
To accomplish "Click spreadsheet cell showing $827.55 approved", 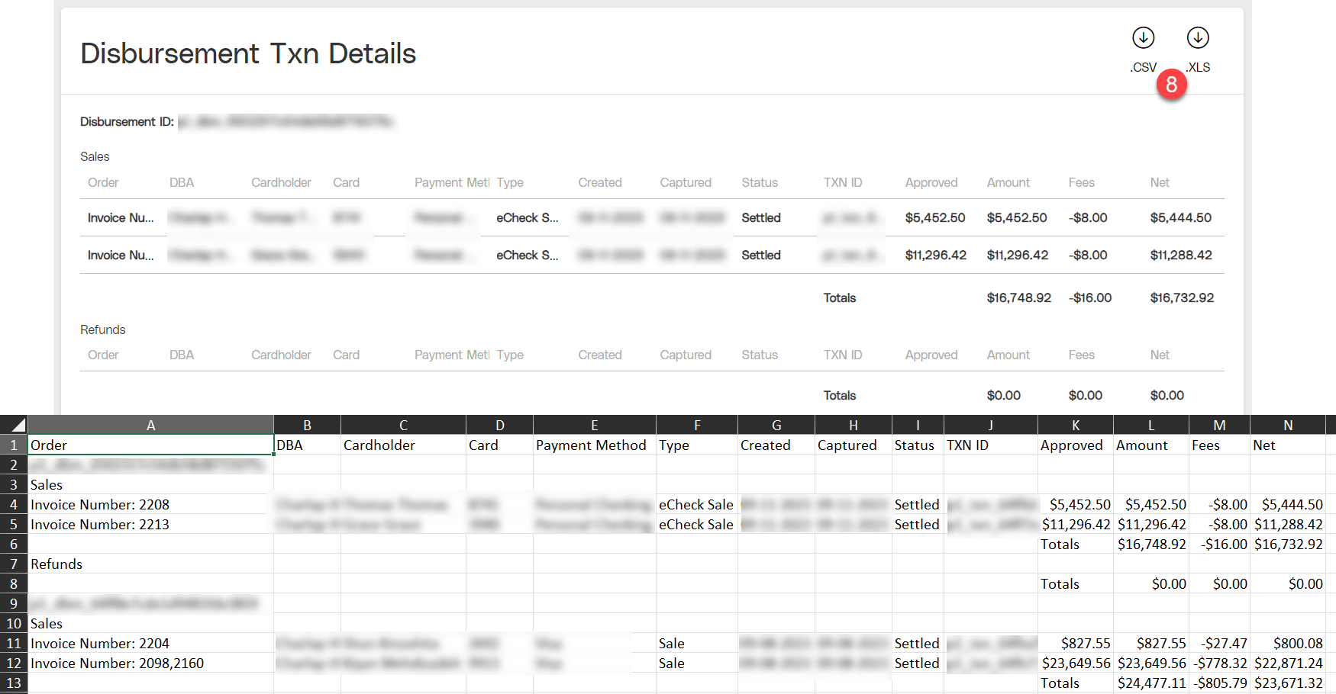I will [1075, 643].
